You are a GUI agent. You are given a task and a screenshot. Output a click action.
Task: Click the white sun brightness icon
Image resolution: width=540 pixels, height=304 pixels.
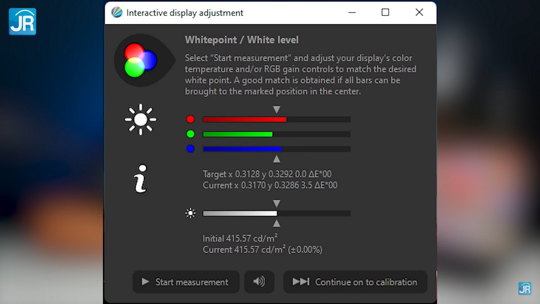[140, 119]
